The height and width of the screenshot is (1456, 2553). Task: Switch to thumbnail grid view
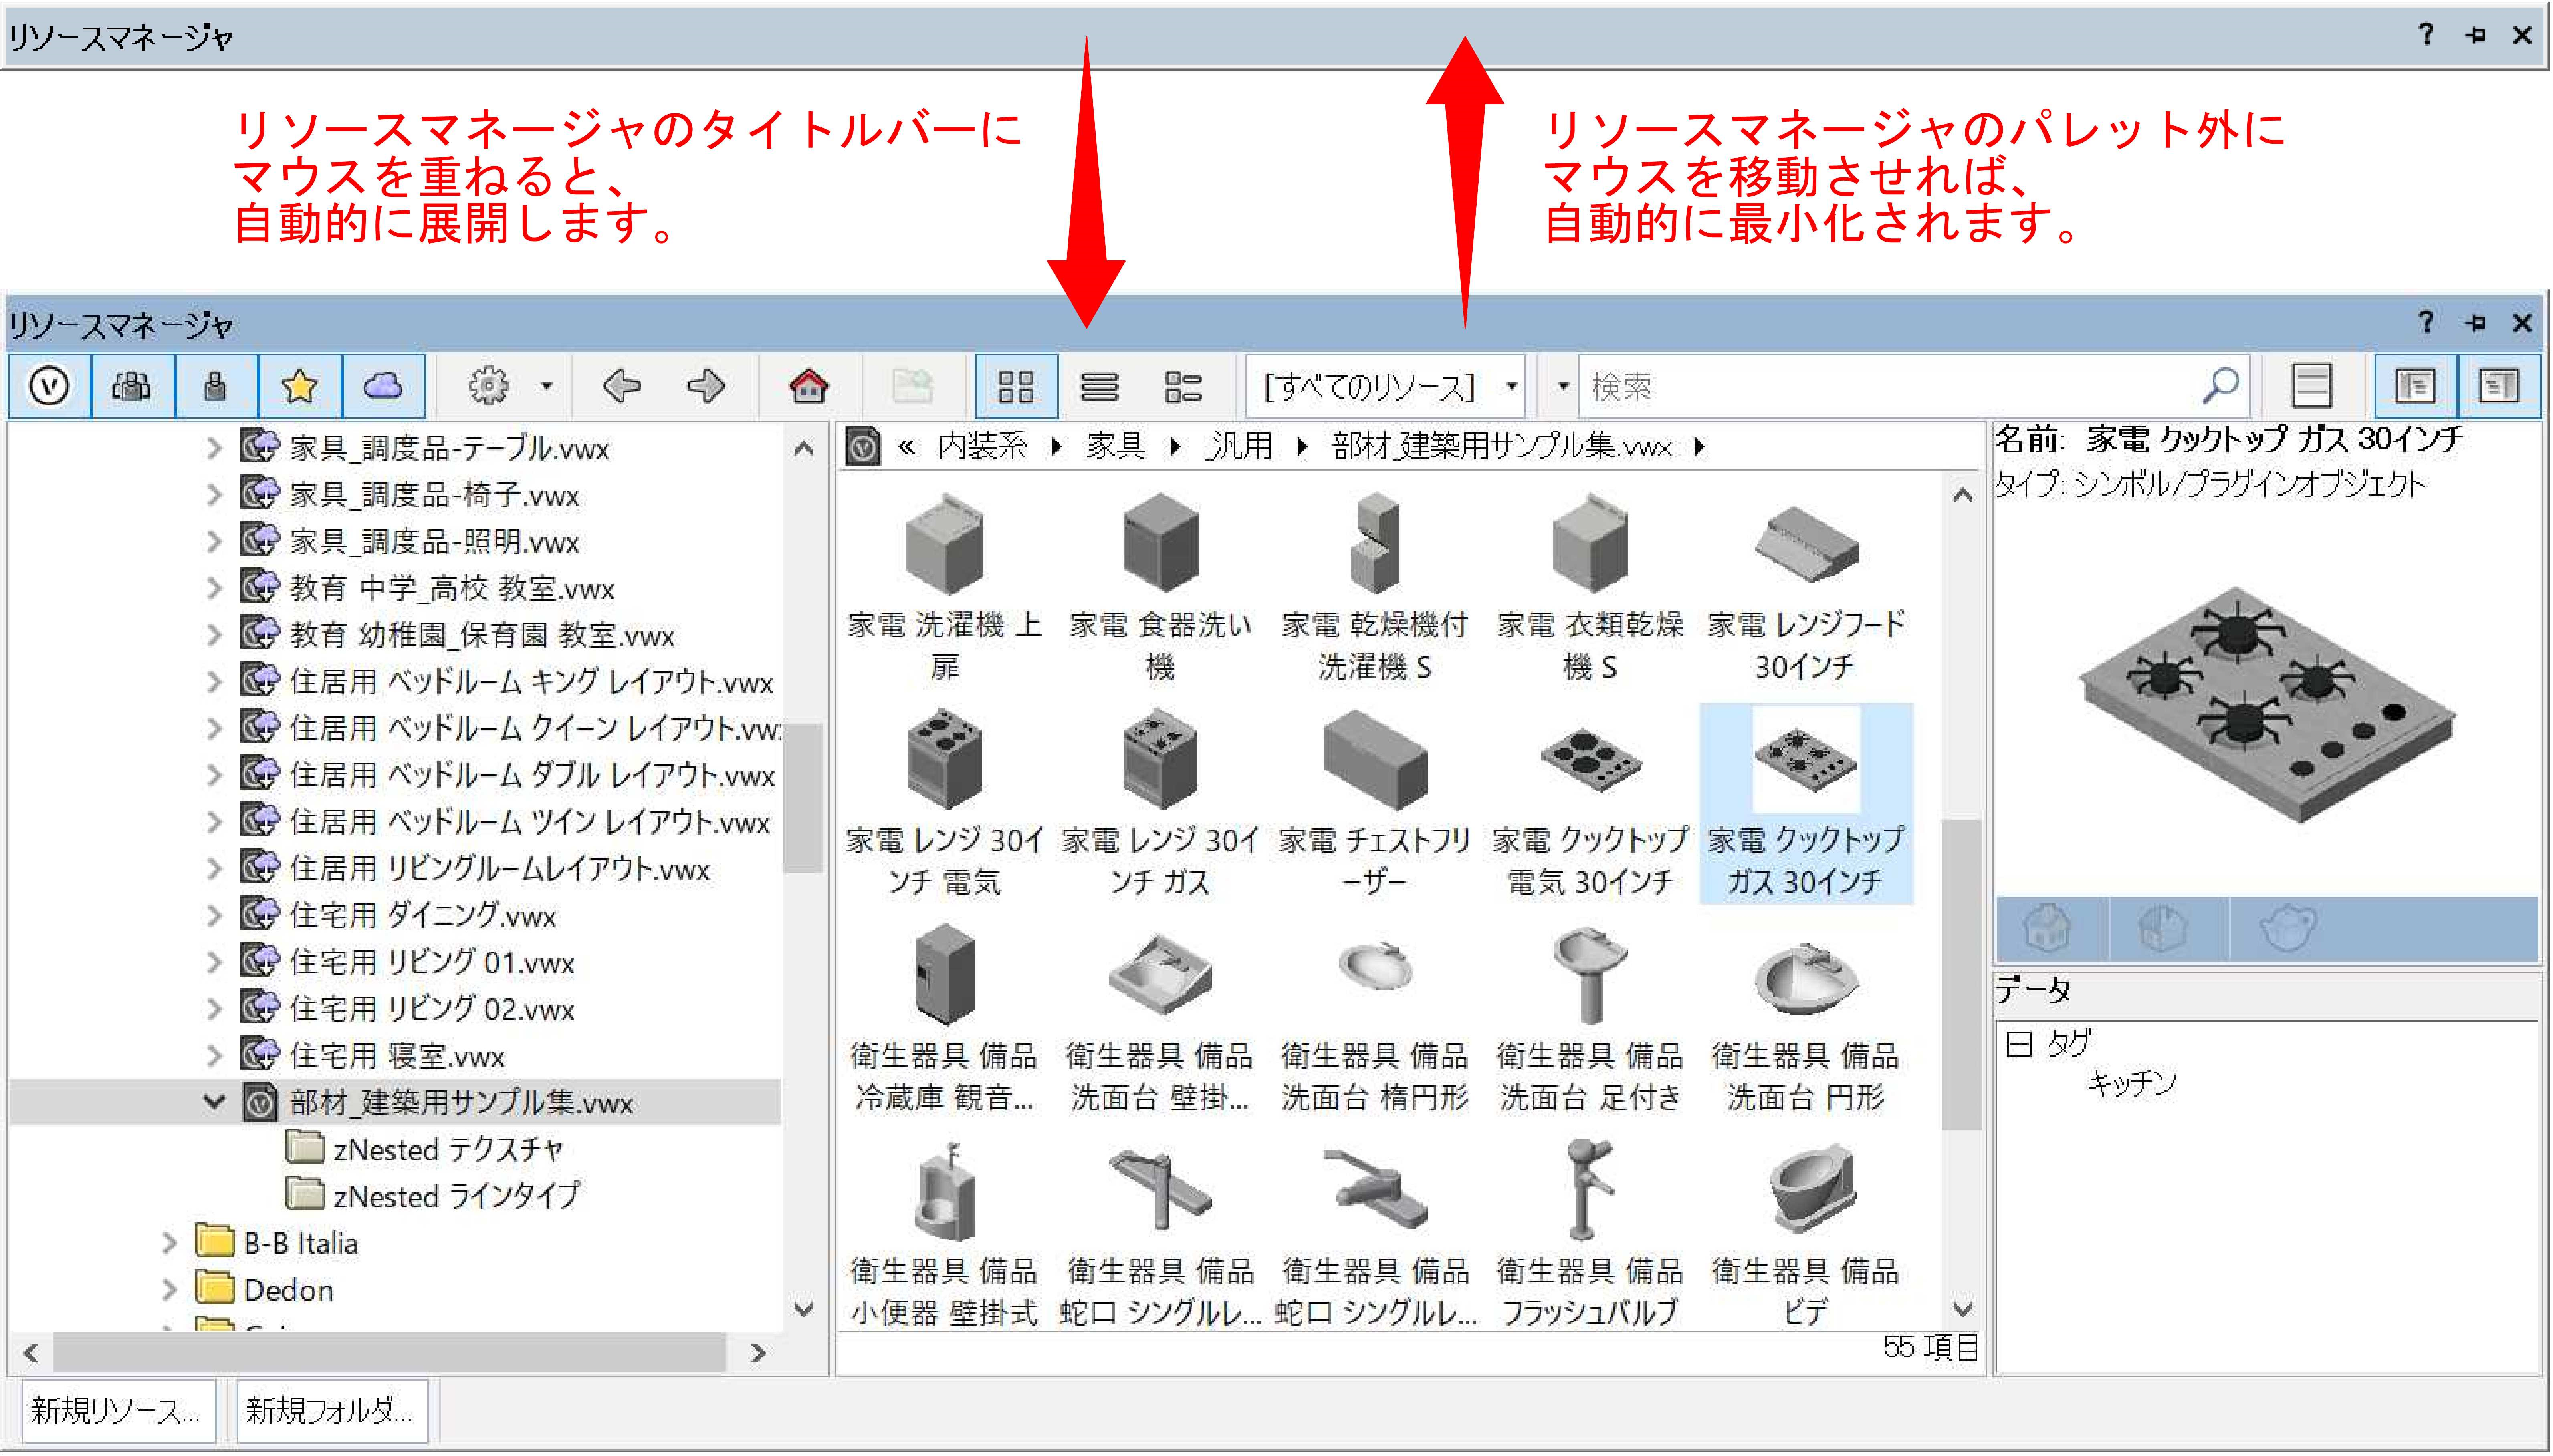pos(1016,386)
